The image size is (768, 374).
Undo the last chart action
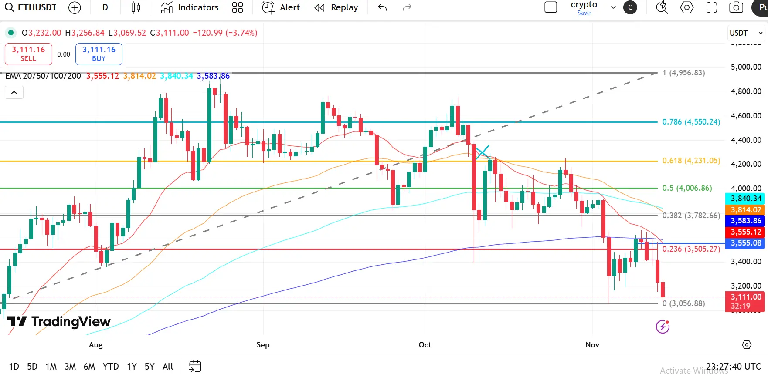(x=382, y=7)
